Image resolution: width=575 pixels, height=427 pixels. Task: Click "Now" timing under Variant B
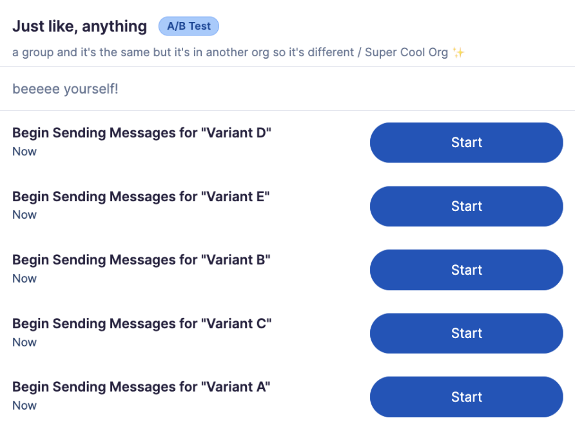click(x=24, y=279)
